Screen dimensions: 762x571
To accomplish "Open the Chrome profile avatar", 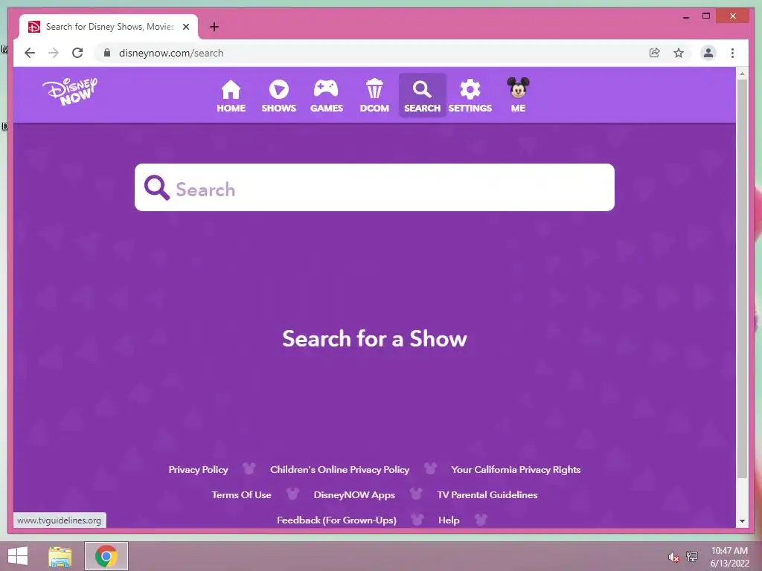I will (x=708, y=53).
